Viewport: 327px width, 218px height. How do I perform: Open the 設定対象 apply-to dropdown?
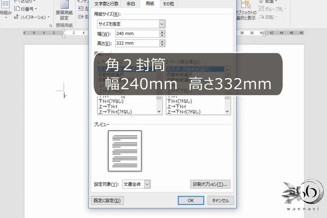coord(136,184)
